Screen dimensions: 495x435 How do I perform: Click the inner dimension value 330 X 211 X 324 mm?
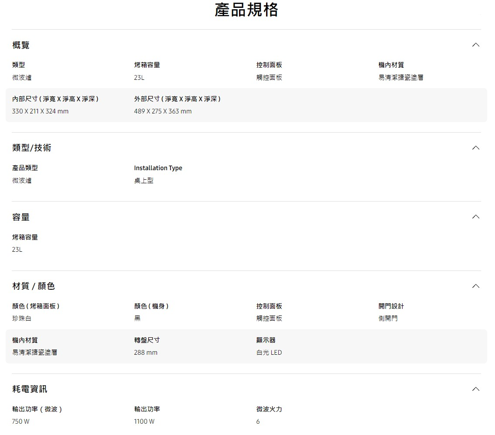pyautogui.click(x=40, y=111)
